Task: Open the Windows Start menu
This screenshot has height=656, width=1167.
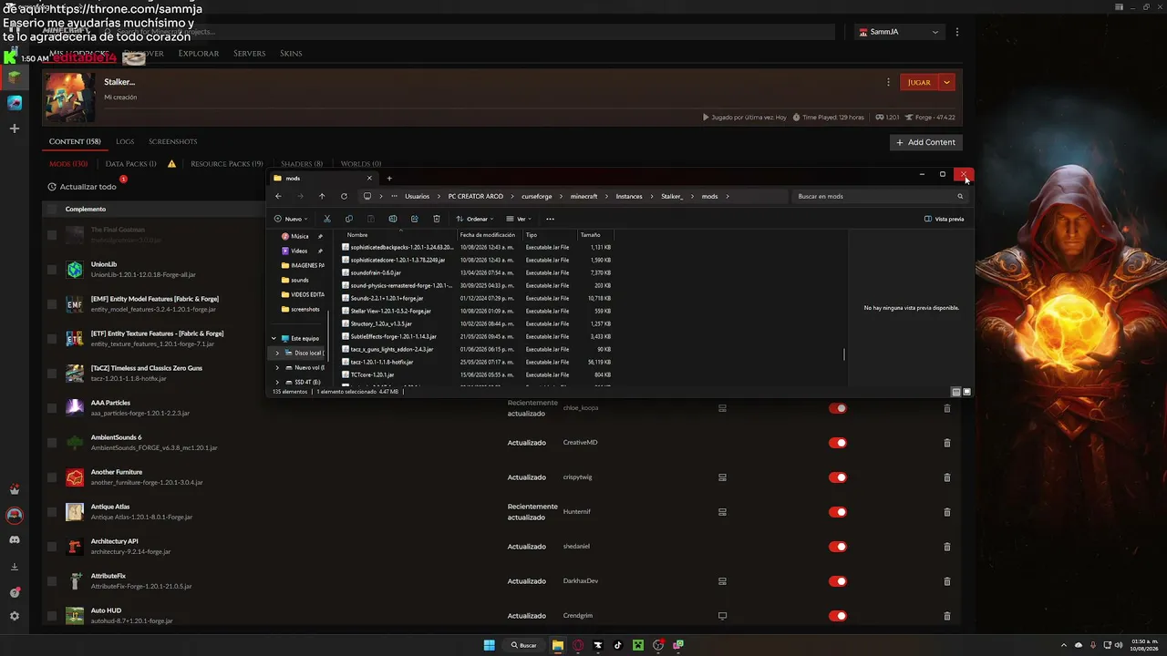Action: pyautogui.click(x=490, y=645)
